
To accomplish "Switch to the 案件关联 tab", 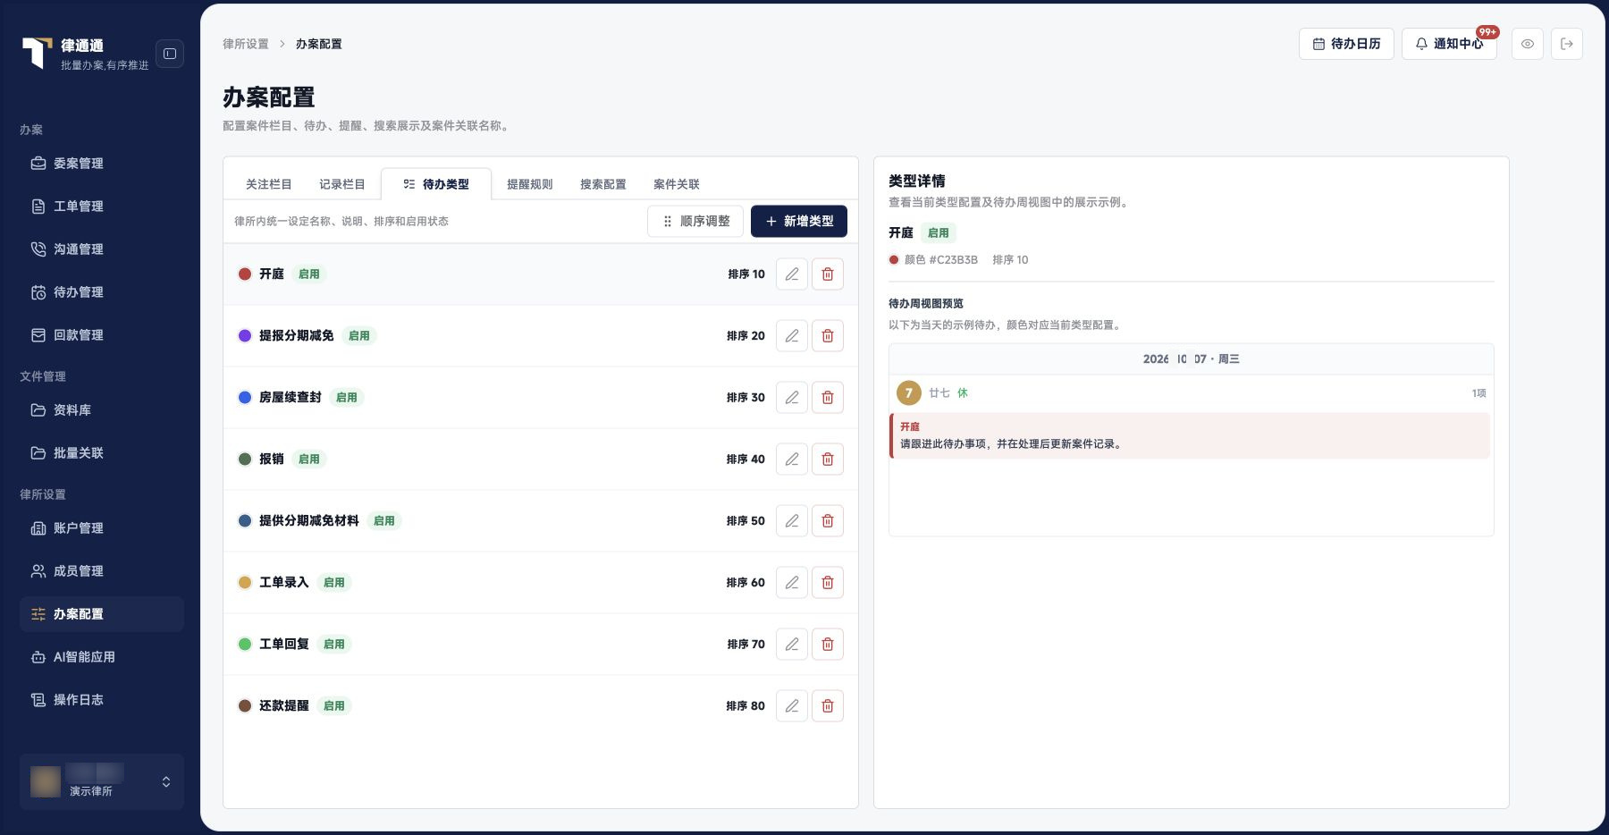I will [x=677, y=184].
